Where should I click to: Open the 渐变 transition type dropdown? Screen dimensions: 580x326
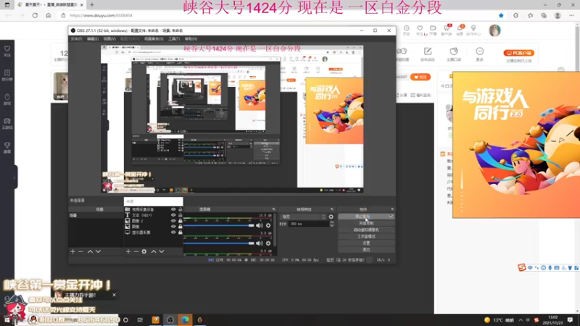(x=303, y=217)
